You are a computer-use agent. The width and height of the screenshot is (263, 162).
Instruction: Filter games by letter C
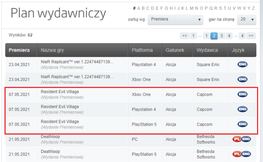[x=148, y=8]
